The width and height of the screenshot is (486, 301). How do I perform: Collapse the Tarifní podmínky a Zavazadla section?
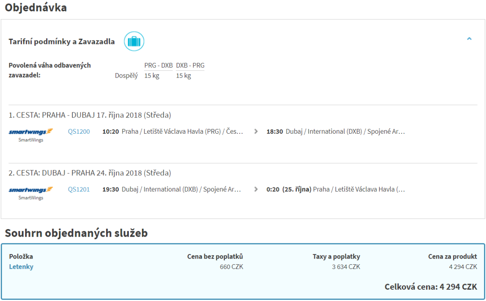point(469,39)
